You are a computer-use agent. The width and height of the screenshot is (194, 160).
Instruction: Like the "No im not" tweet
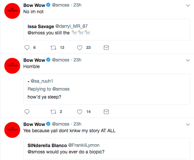[x=80, y=48]
